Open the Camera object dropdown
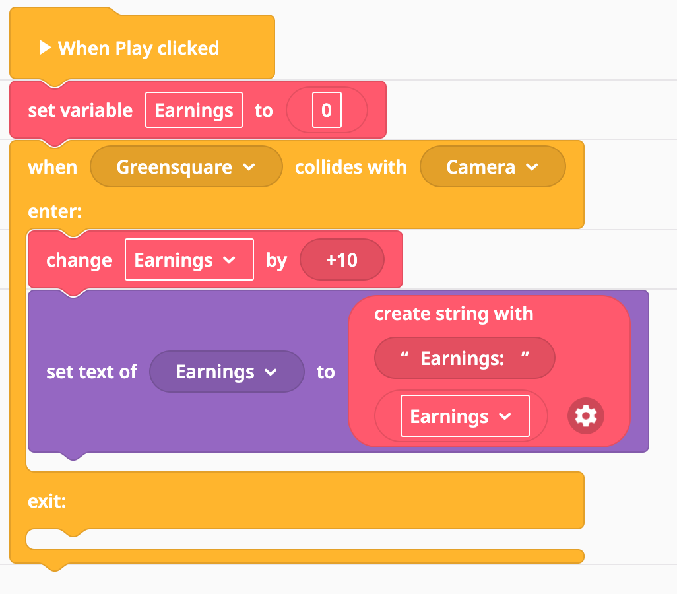This screenshot has height=594, width=677. coord(493,167)
